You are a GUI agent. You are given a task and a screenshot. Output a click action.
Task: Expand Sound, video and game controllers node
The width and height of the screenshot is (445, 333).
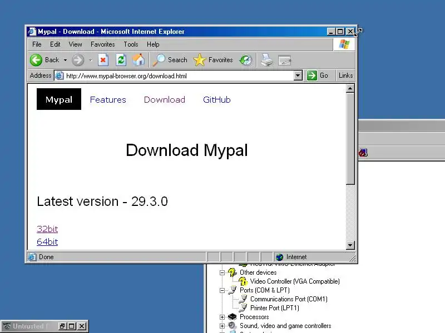tap(222, 326)
